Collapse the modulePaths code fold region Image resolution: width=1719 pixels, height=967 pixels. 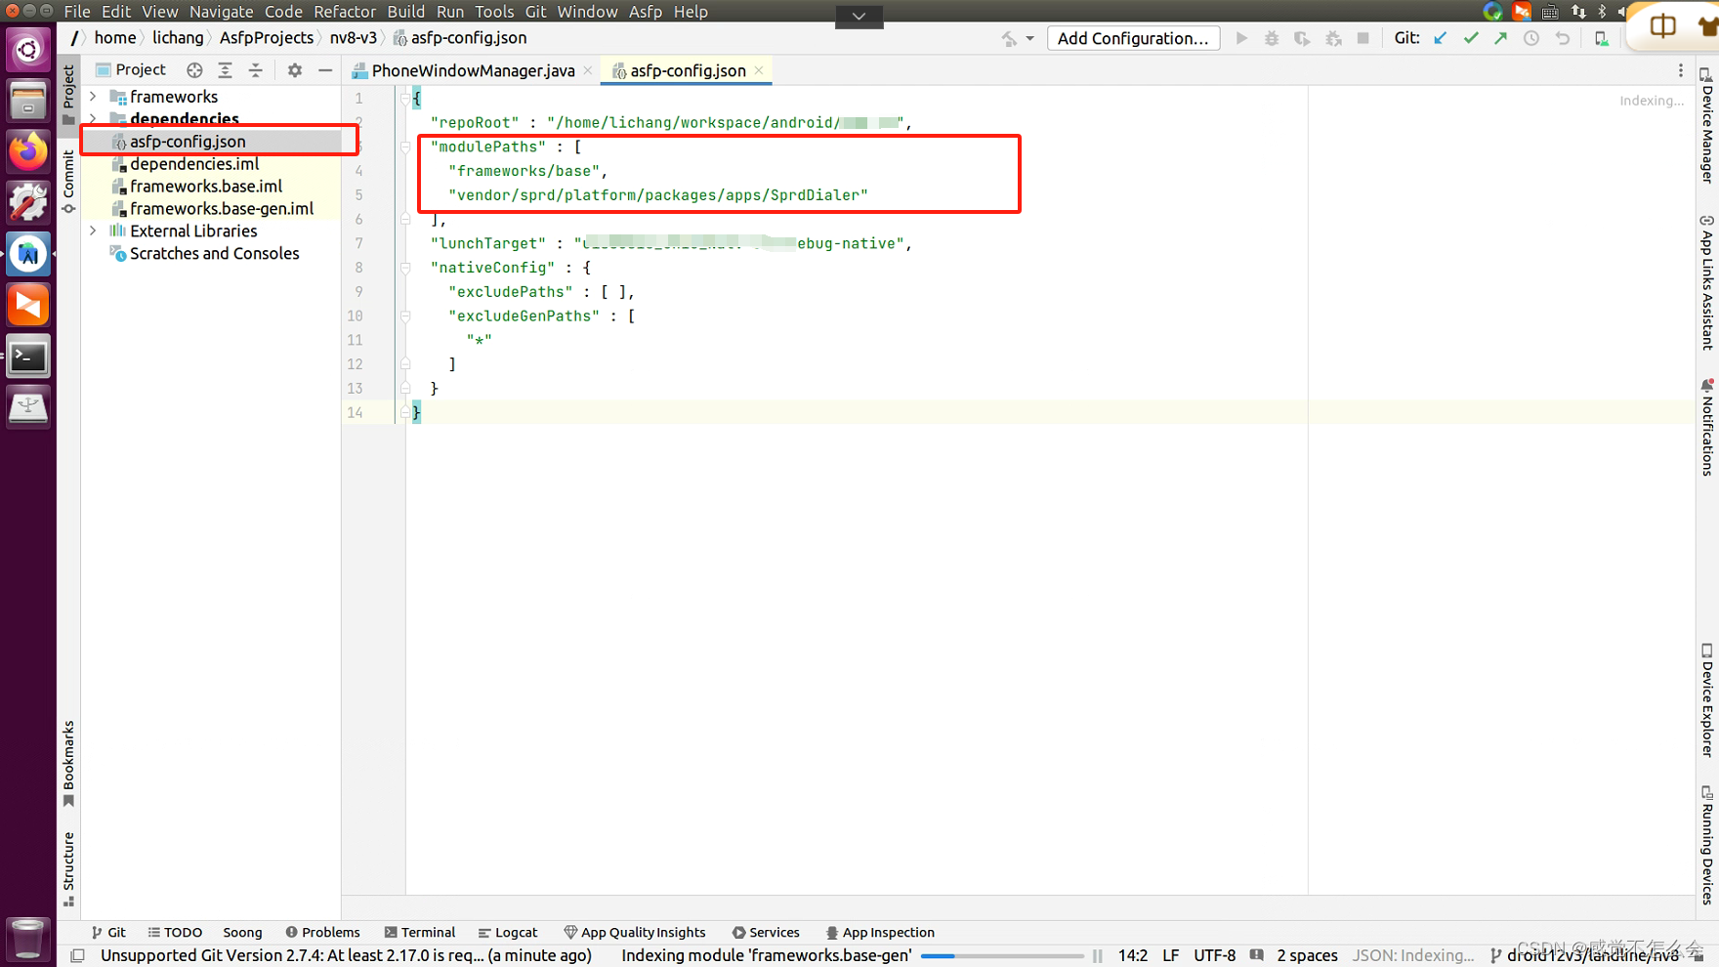(x=405, y=147)
